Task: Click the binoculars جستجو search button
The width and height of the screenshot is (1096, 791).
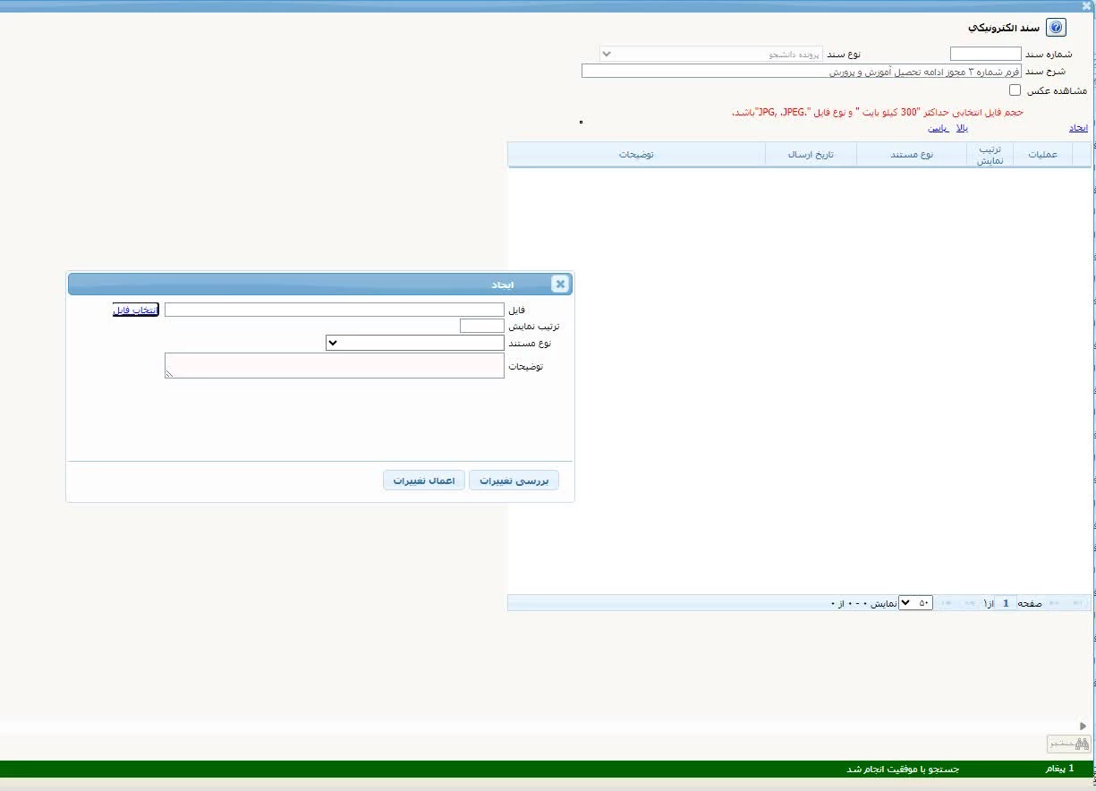Action: (x=1069, y=744)
